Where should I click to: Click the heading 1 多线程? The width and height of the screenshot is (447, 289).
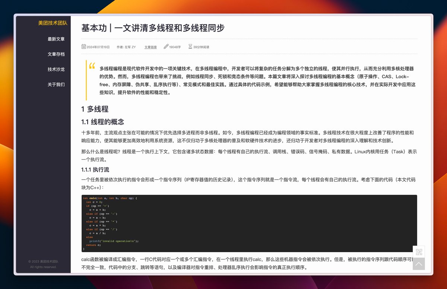coord(95,109)
